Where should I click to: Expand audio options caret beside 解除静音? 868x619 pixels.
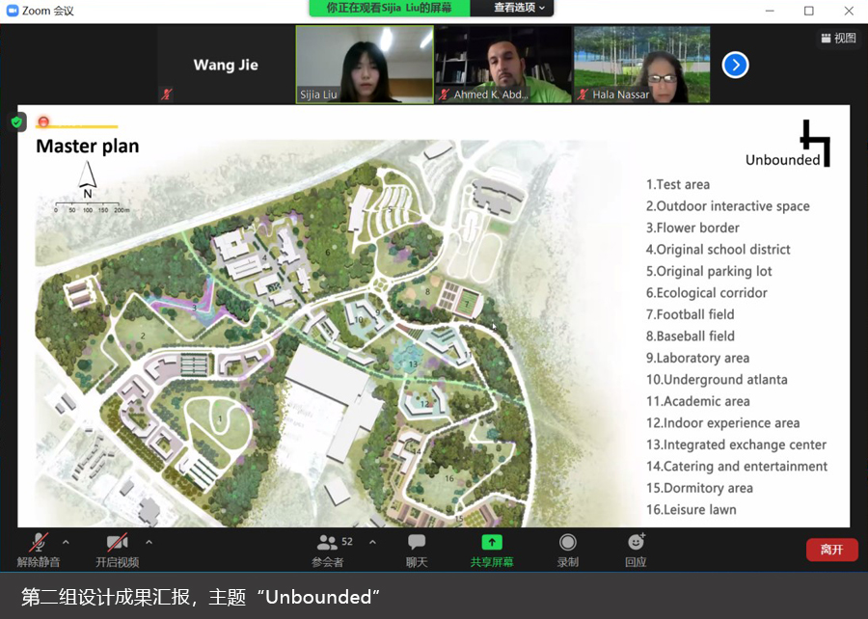click(66, 542)
